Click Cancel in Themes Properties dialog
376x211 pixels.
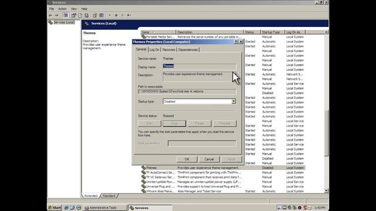point(209,159)
